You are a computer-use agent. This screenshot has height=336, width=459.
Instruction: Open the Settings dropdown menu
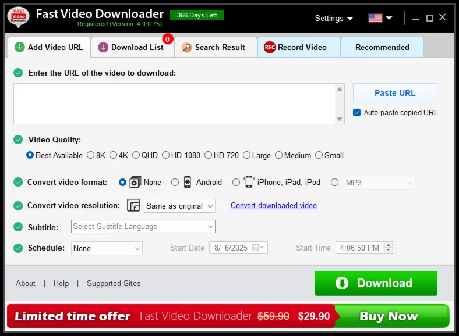pyautogui.click(x=334, y=18)
